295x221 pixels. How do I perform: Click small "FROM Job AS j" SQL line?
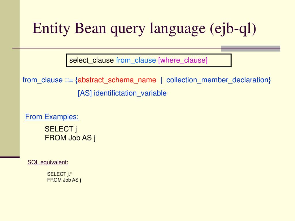coord(64,180)
